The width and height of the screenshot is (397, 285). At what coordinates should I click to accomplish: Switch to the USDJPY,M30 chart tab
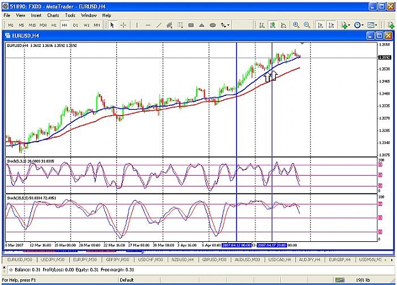tap(53, 260)
